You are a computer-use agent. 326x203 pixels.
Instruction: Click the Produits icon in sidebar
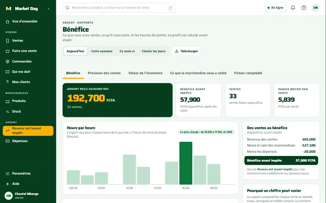pos(8,101)
